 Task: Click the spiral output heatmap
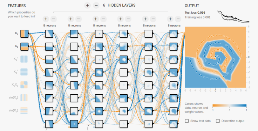coord(215,57)
